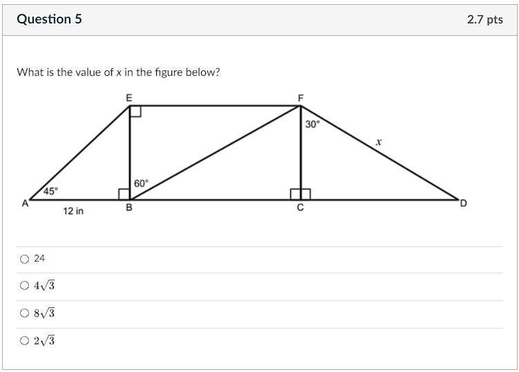519x372 pixels.
Task: Choose the 4√3 answer radio button
Action: pos(24,285)
